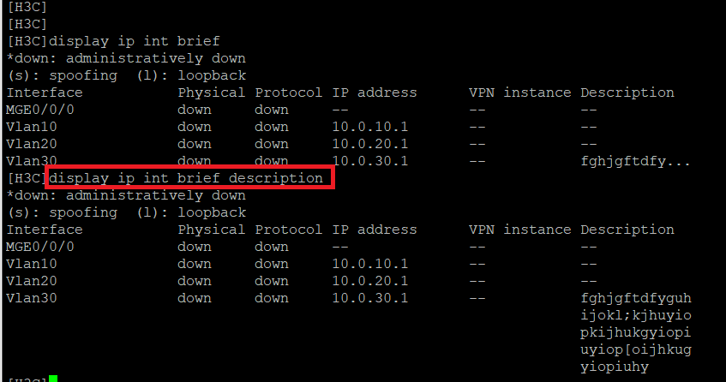This screenshot has height=382, width=726.
Task: Click the first administratively down legend line
Action: coord(126,58)
